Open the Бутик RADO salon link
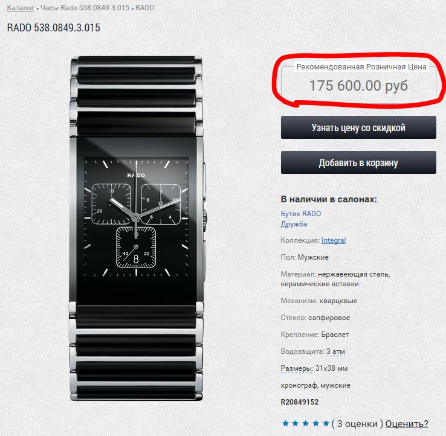This screenshot has width=446, height=436. 300,213
